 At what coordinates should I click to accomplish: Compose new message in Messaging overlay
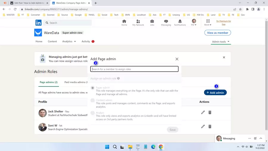[x=255, y=138]
